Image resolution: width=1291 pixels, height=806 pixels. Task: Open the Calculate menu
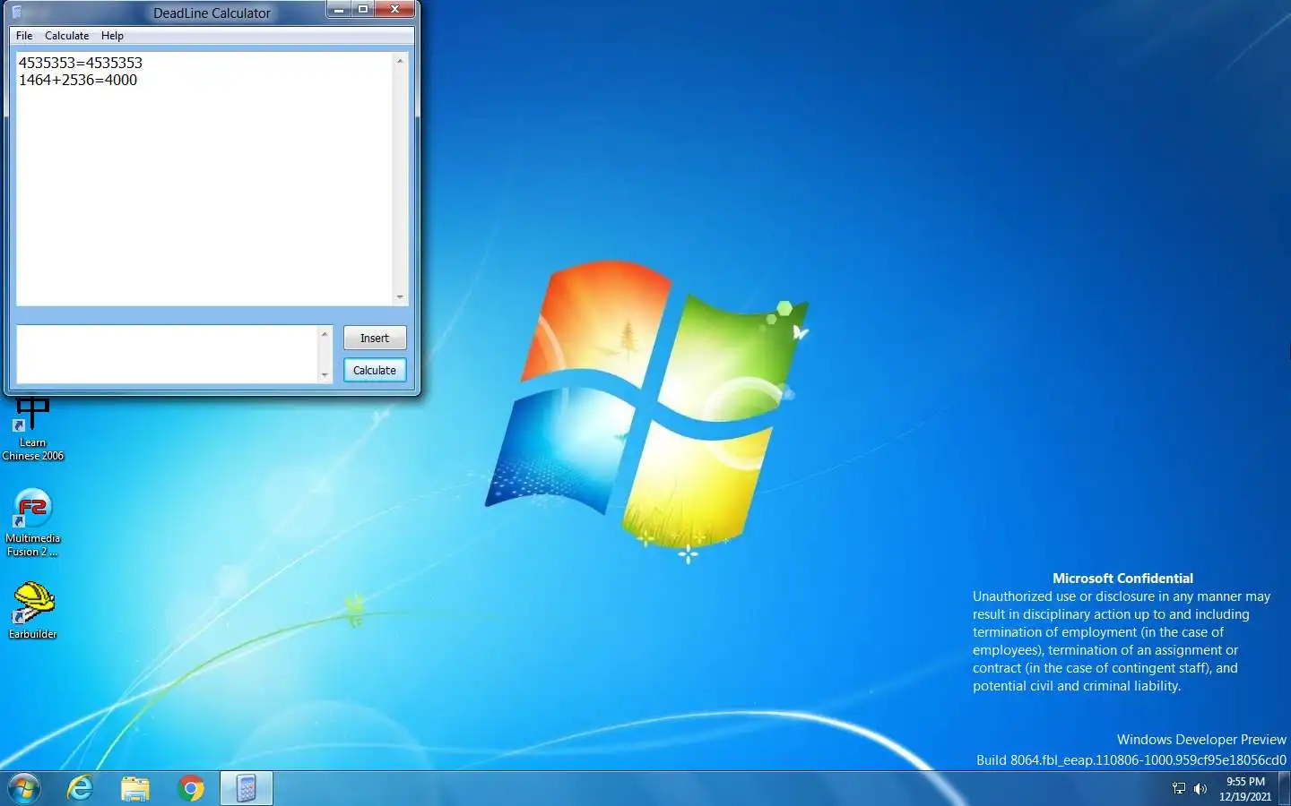[x=67, y=36]
